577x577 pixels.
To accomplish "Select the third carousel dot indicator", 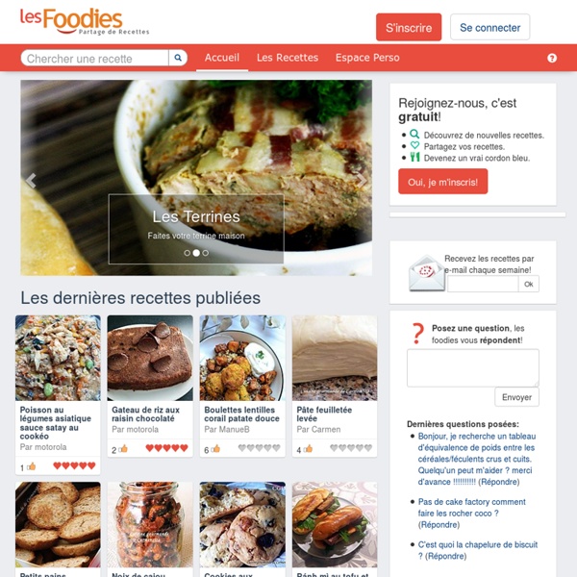I will pos(206,253).
